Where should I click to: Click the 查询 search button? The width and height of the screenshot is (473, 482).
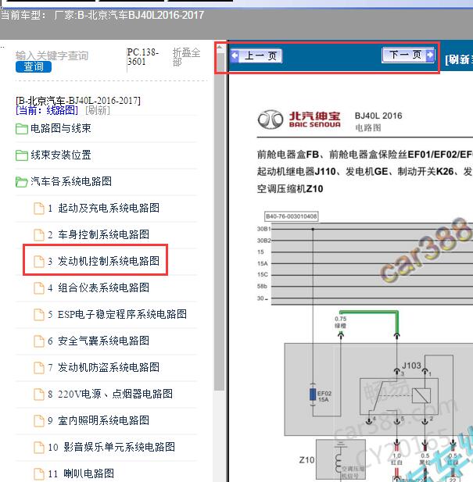[34, 66]
